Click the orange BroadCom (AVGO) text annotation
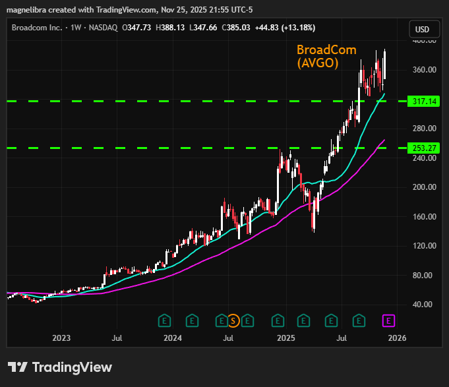 coord(326,57)
